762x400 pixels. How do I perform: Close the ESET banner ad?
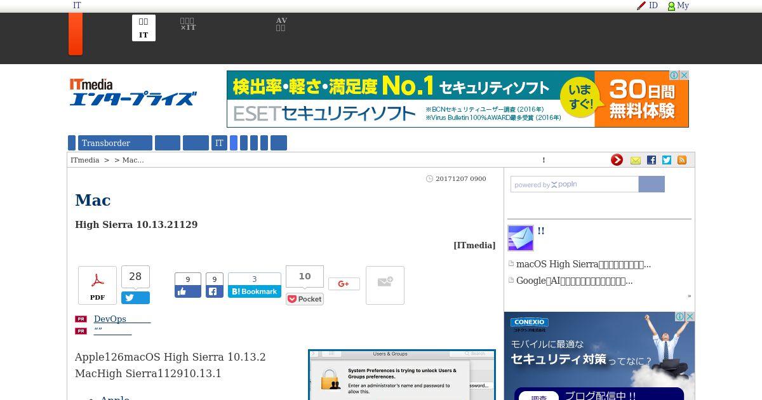(x=684, y=75)
